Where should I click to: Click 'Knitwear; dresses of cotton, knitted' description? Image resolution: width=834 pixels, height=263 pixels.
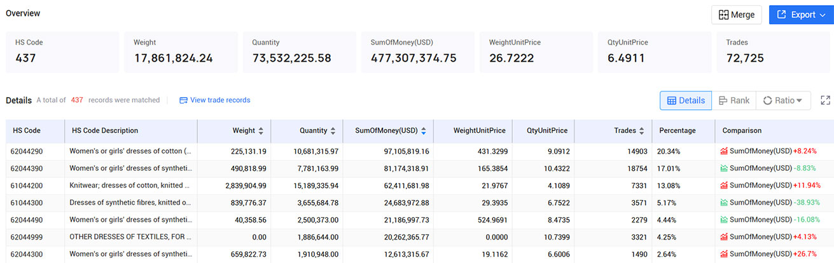point(130,185)
